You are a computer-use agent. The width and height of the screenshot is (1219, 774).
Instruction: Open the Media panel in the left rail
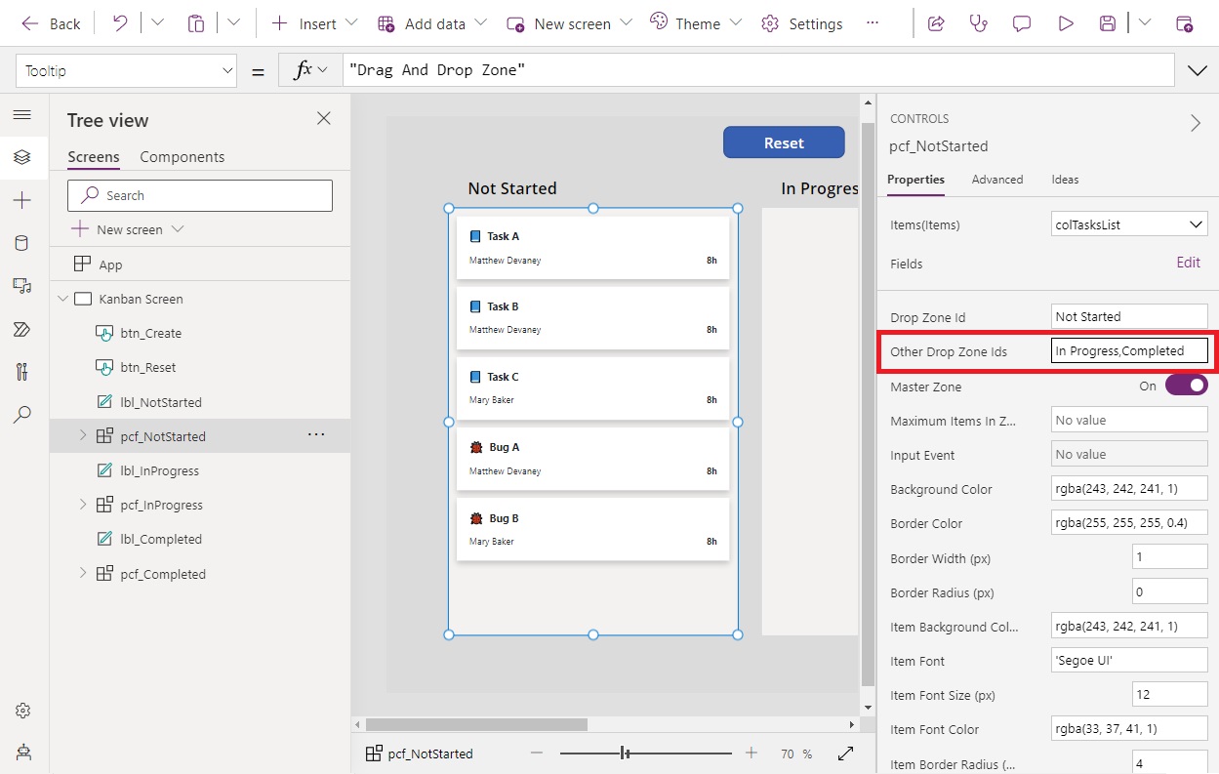(x=23, y=286)
